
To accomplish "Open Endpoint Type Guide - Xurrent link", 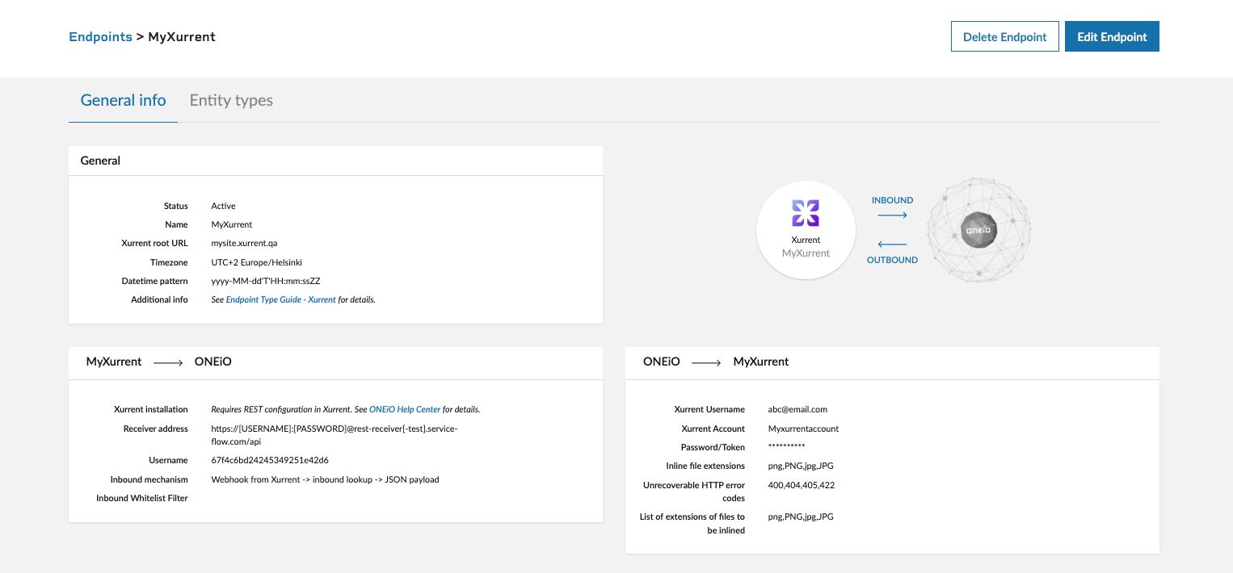I will coord(281,299).
